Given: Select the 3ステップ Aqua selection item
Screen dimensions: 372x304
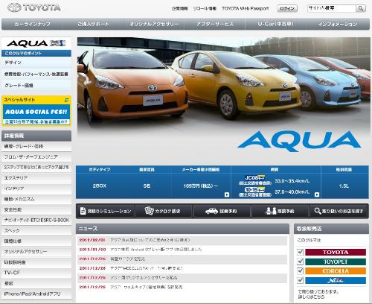Looking at the screenshot, I should [x=36, y=168].
